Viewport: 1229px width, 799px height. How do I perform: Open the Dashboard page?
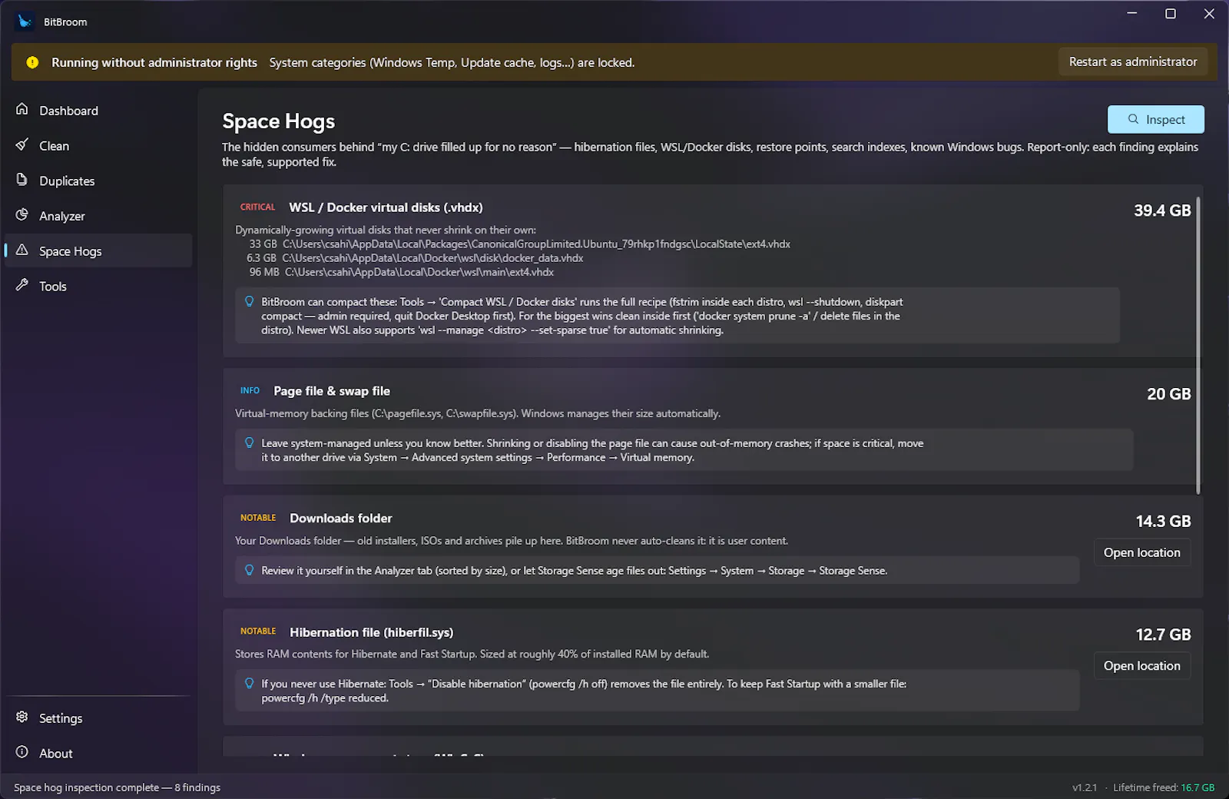point(98,110)
